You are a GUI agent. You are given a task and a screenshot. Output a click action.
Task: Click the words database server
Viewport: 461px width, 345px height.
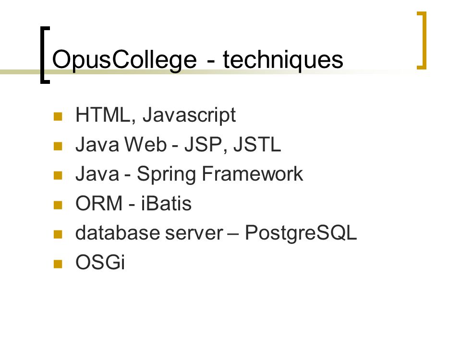(149, 233)
